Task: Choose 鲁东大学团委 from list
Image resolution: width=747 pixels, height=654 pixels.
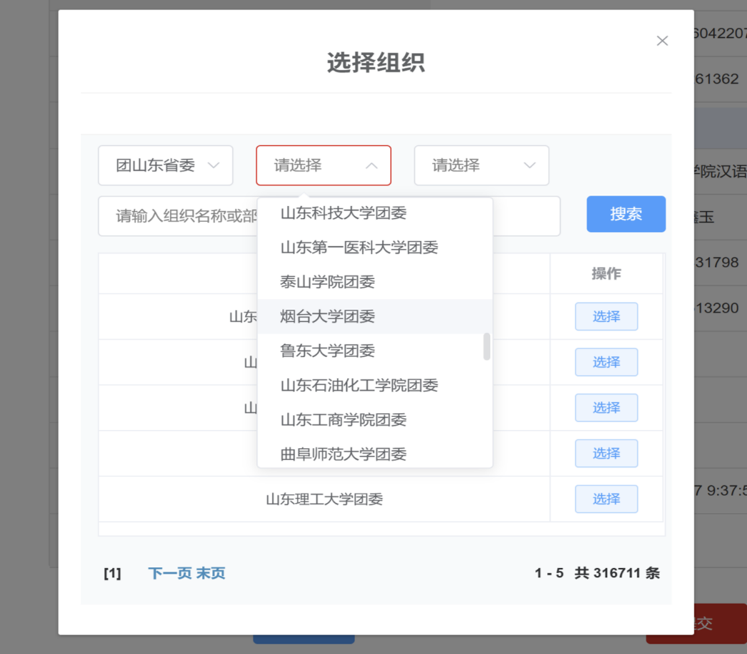Action: [x=327, y=351]
